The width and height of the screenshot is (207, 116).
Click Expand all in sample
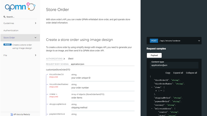(178, 73)
